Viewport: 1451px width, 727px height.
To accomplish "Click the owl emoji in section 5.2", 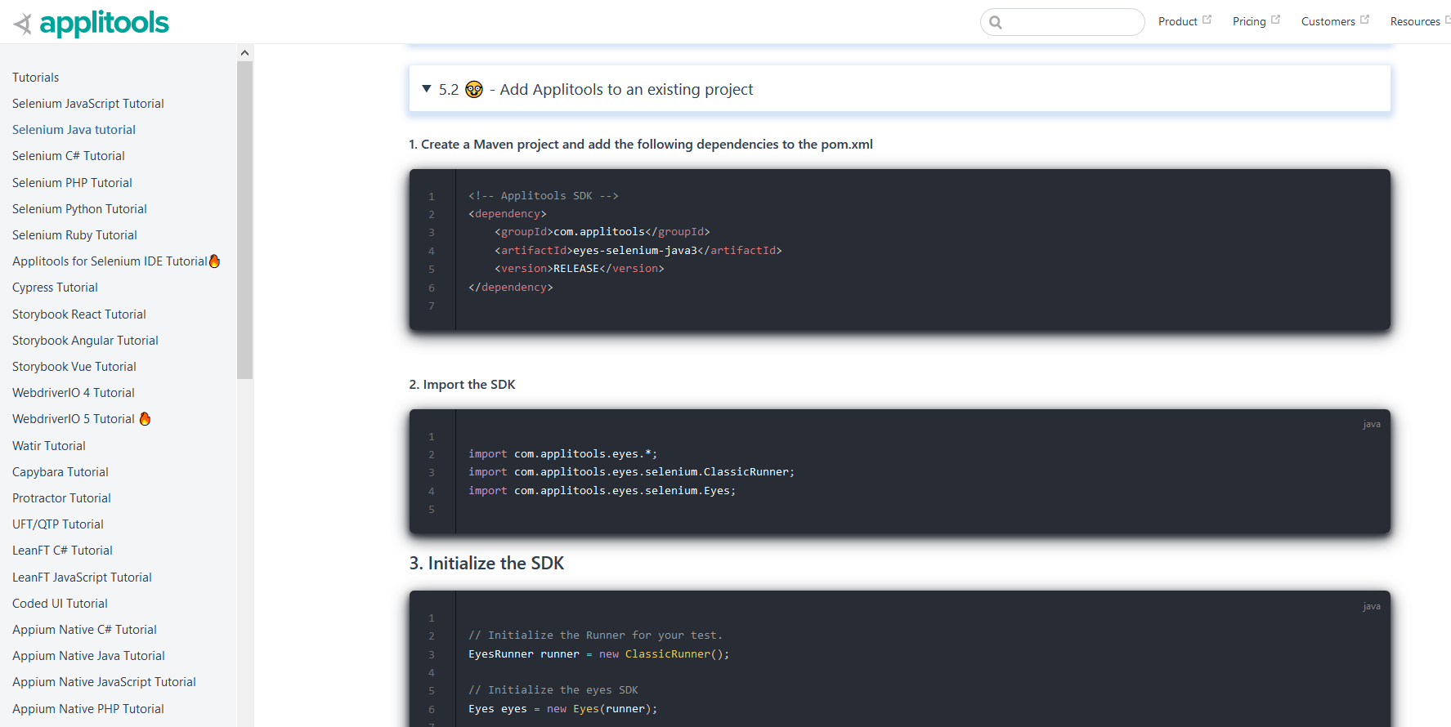I will (x=474, y=89).
